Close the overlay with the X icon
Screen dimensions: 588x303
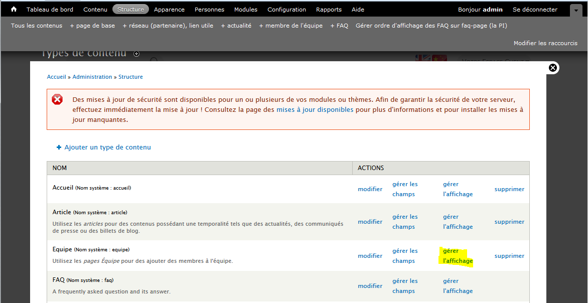[553, 68]
